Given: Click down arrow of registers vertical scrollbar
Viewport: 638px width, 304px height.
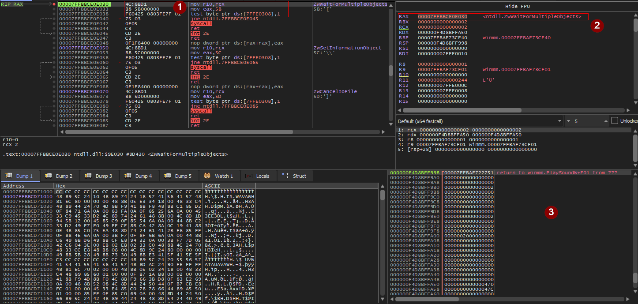Looking at the screenshot, I should tap(635, 103).
